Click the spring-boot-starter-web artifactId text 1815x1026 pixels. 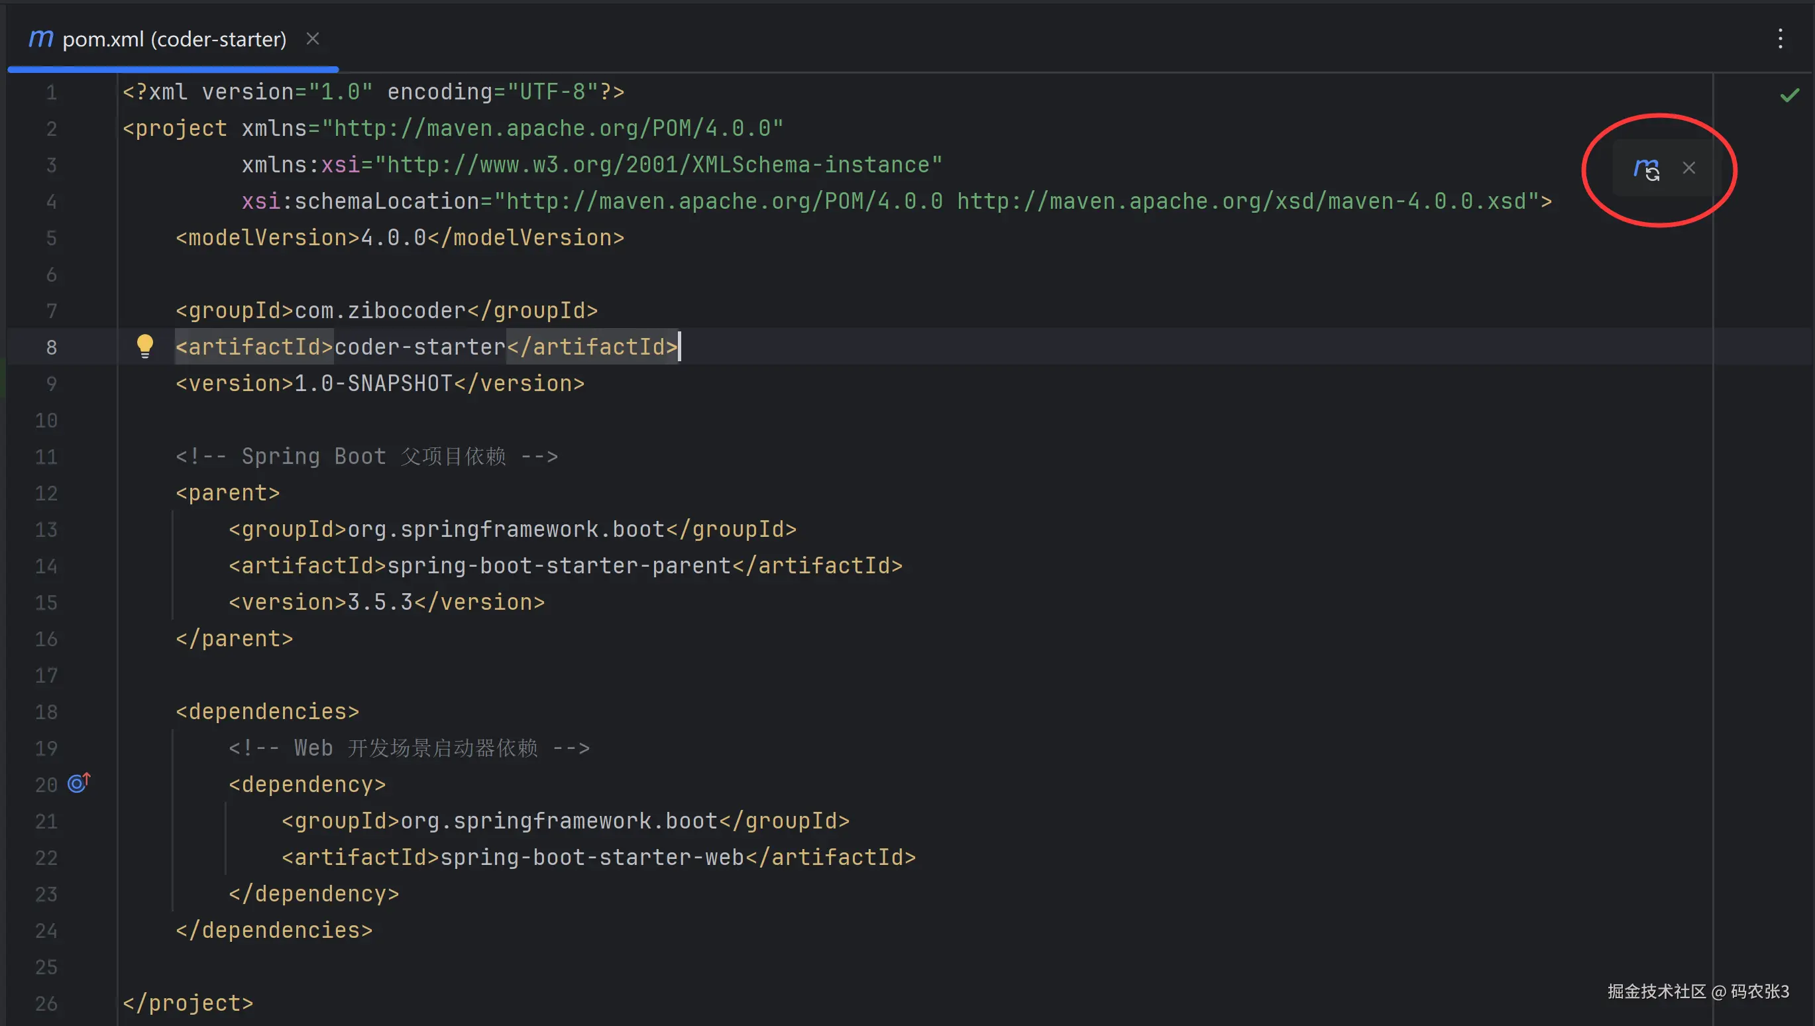(592, 858)
